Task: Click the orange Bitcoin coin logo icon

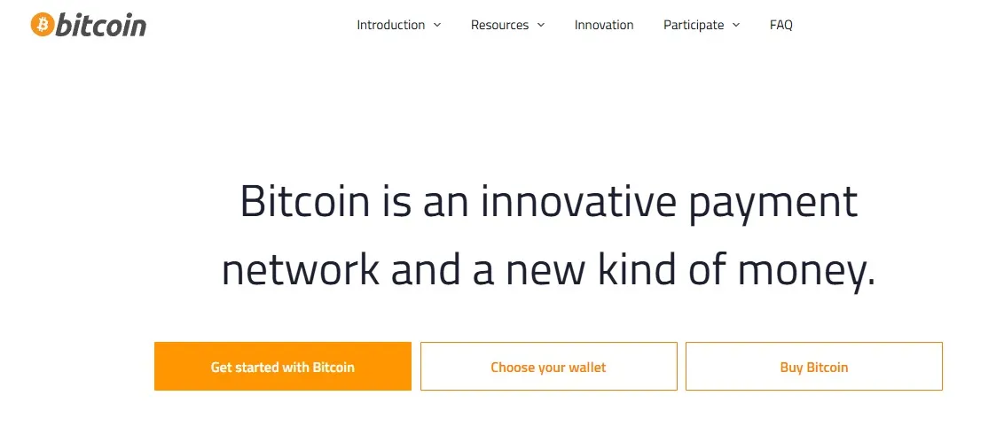Action: pyautogui.click(x=43, y=25)
